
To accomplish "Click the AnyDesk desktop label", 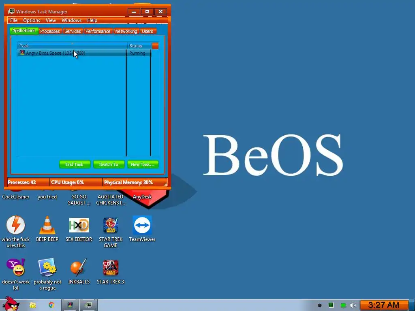I will click(x=142, y=197).
